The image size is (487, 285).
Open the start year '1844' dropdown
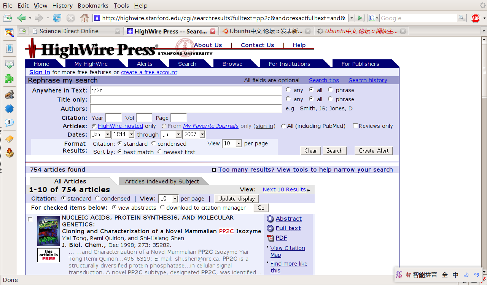coord(123,134)
